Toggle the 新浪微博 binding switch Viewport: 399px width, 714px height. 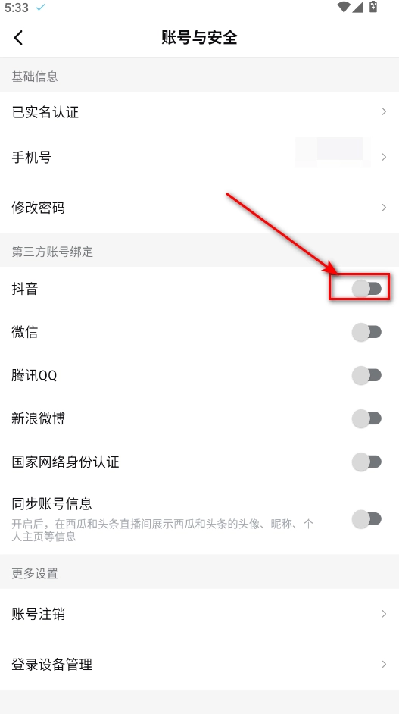tap(366, 418)
